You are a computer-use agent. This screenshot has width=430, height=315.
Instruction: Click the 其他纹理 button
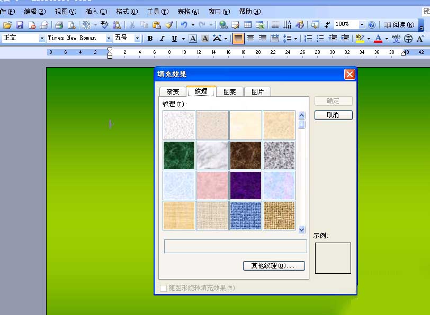point(274,266)
